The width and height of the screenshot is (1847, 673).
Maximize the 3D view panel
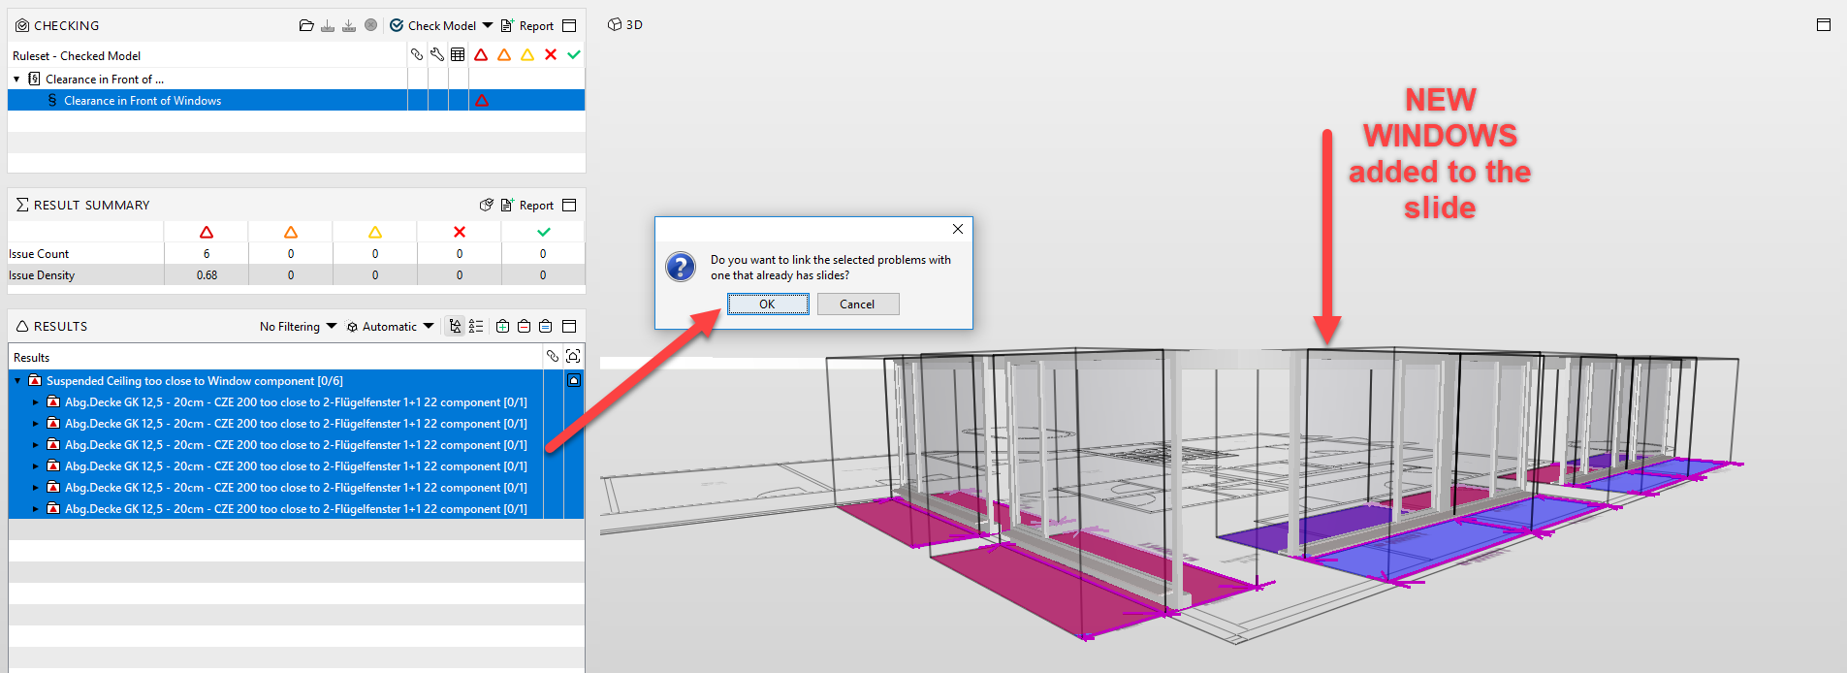pyautogui.click(x=1824, y=24)
